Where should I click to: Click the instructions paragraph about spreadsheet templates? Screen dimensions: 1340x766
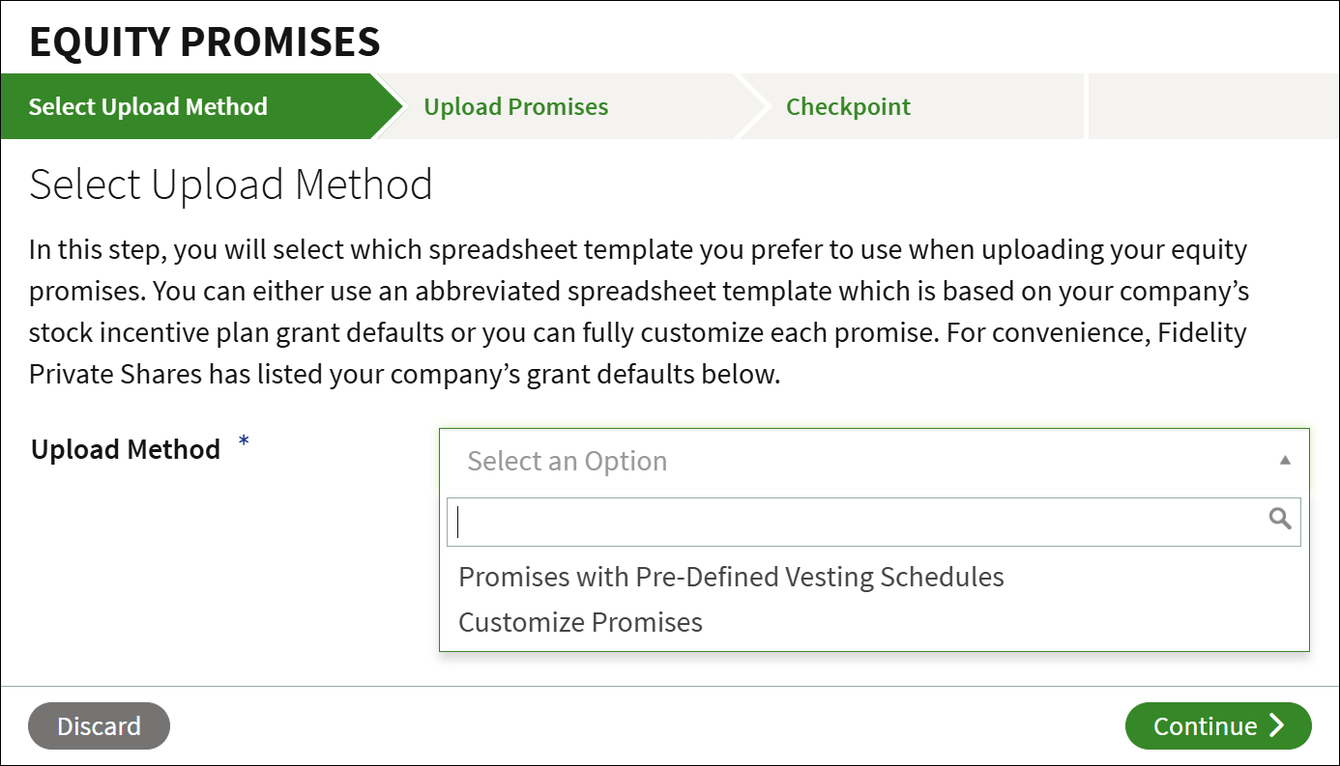638,312
